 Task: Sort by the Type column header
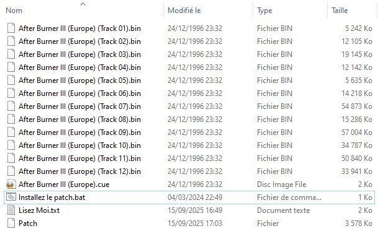coord(264,11)
